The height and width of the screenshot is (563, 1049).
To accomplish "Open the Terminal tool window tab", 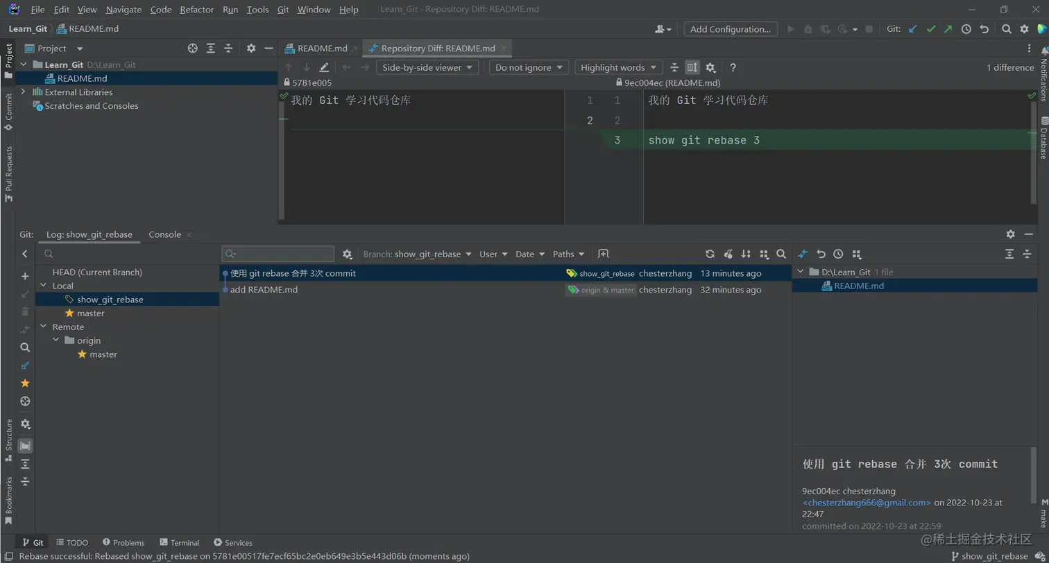I will (179, 543).
